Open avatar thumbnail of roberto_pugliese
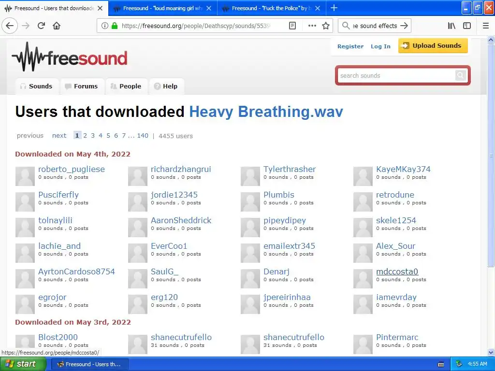The height and width of the screenshot is (371, 495). point(25,176)
